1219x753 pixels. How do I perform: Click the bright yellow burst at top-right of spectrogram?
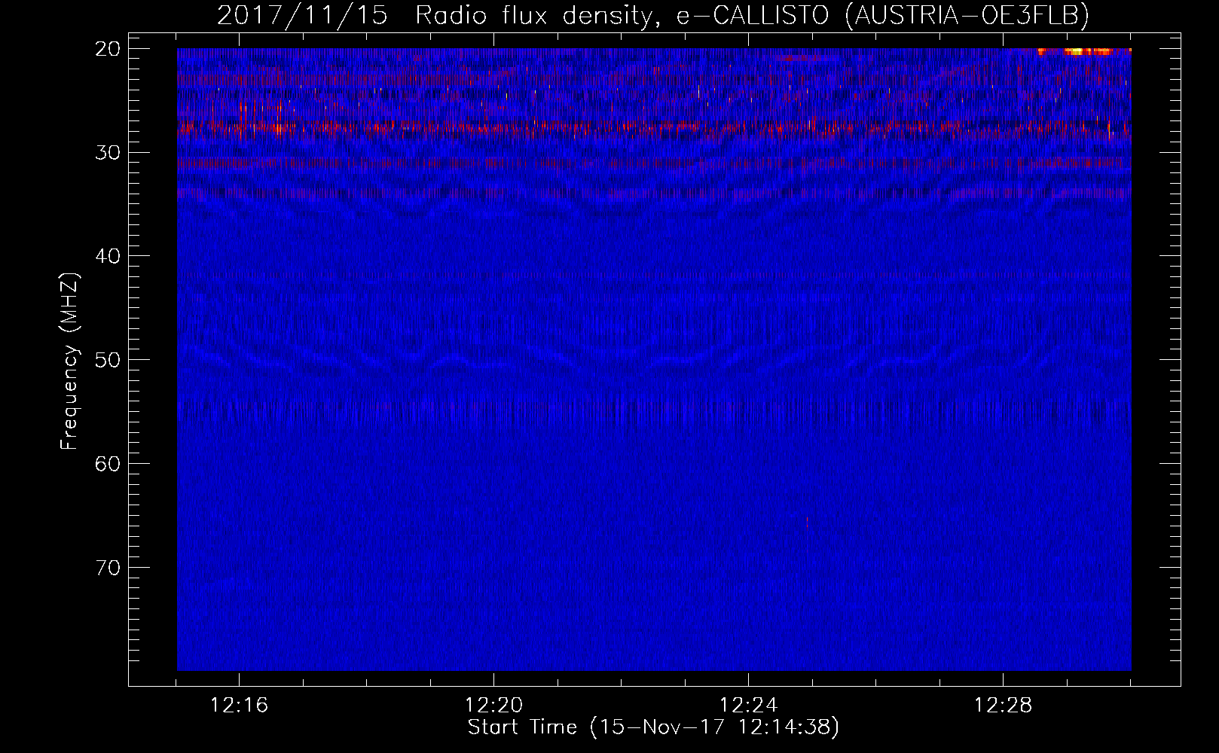pos(1076,52)
